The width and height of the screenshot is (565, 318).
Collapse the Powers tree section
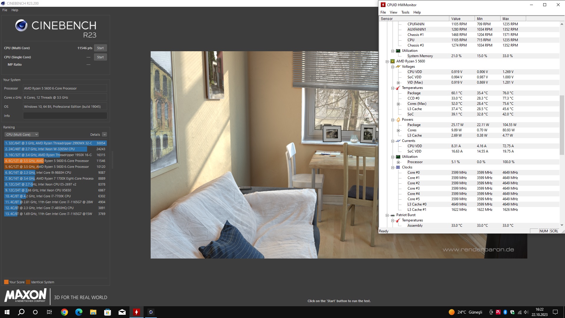(x=393, y=120)
